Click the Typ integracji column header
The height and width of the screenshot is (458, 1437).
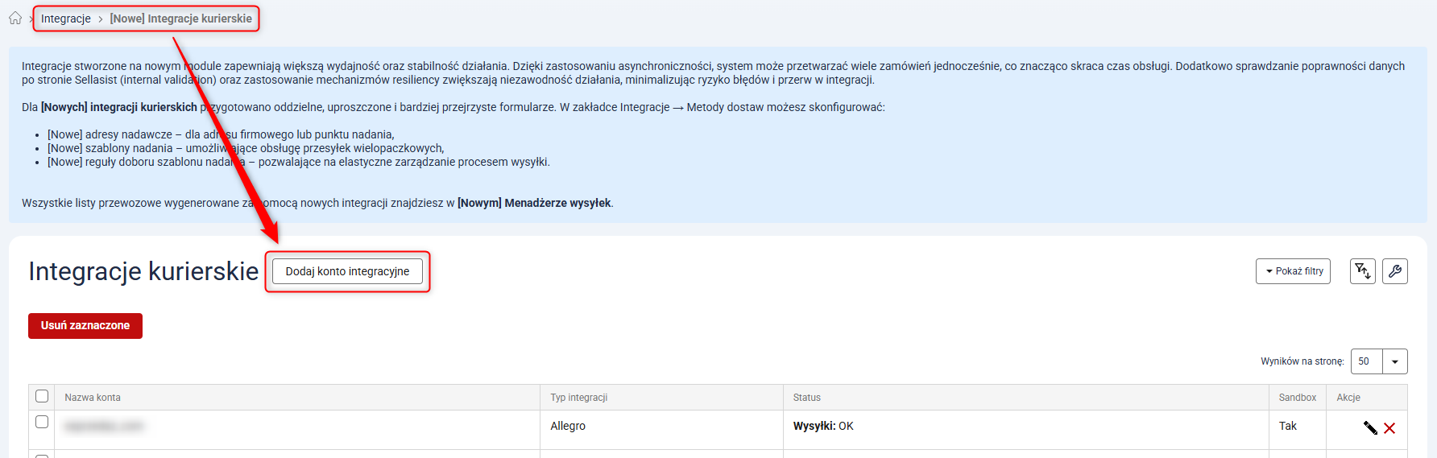pos(579,398)
